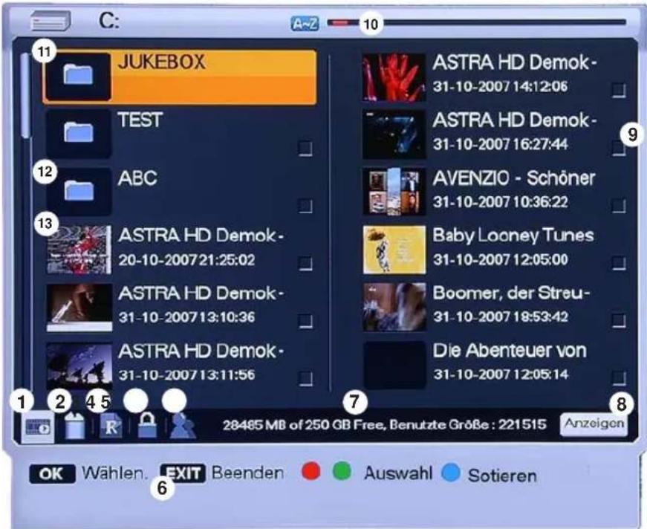Click the green Auswahl button
This screenshot has width=647, height=529.
point(342,471)
